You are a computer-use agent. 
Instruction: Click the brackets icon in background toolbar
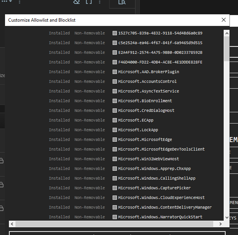tap(89, 2)
